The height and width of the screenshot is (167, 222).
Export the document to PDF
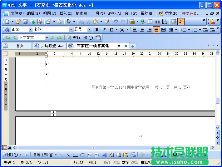click(40, 22)
